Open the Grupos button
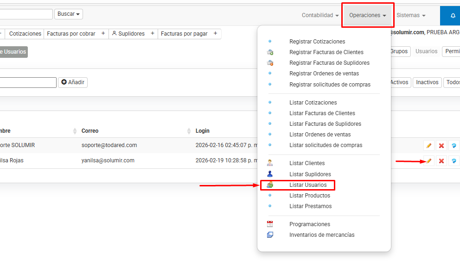The width and height of the screenshot is (460, 265). point(399,51)
